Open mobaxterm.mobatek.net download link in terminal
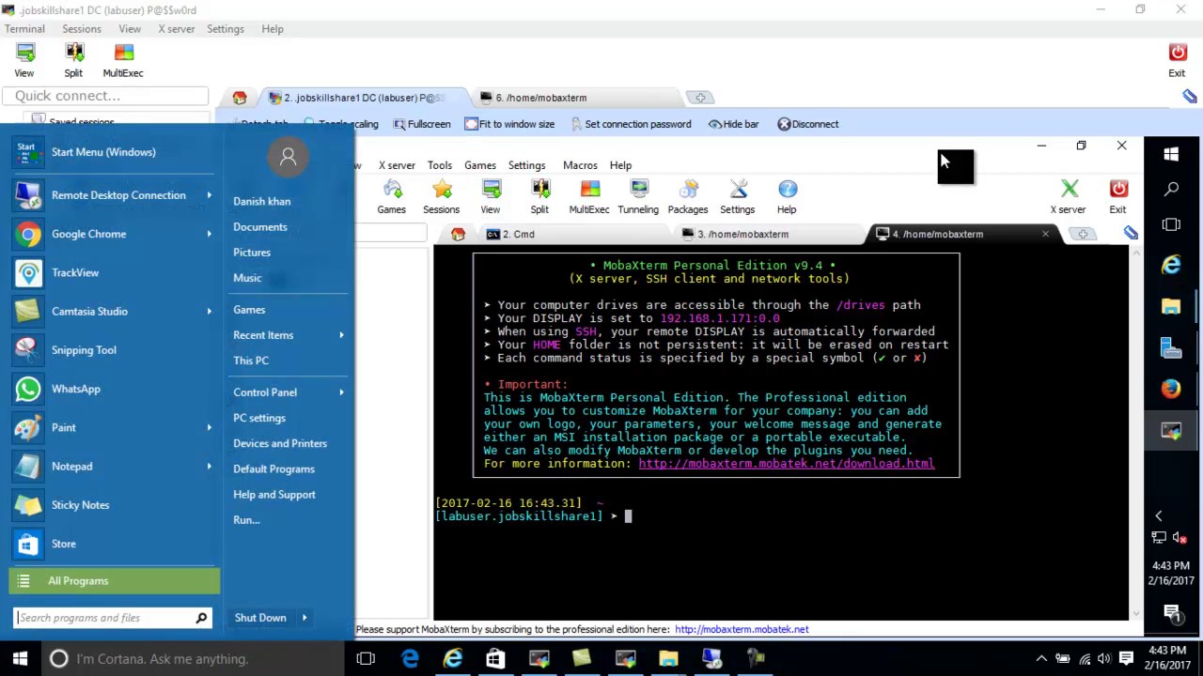Image resolution: width=1203 pixels, height=676 pixels. [787, 463]
